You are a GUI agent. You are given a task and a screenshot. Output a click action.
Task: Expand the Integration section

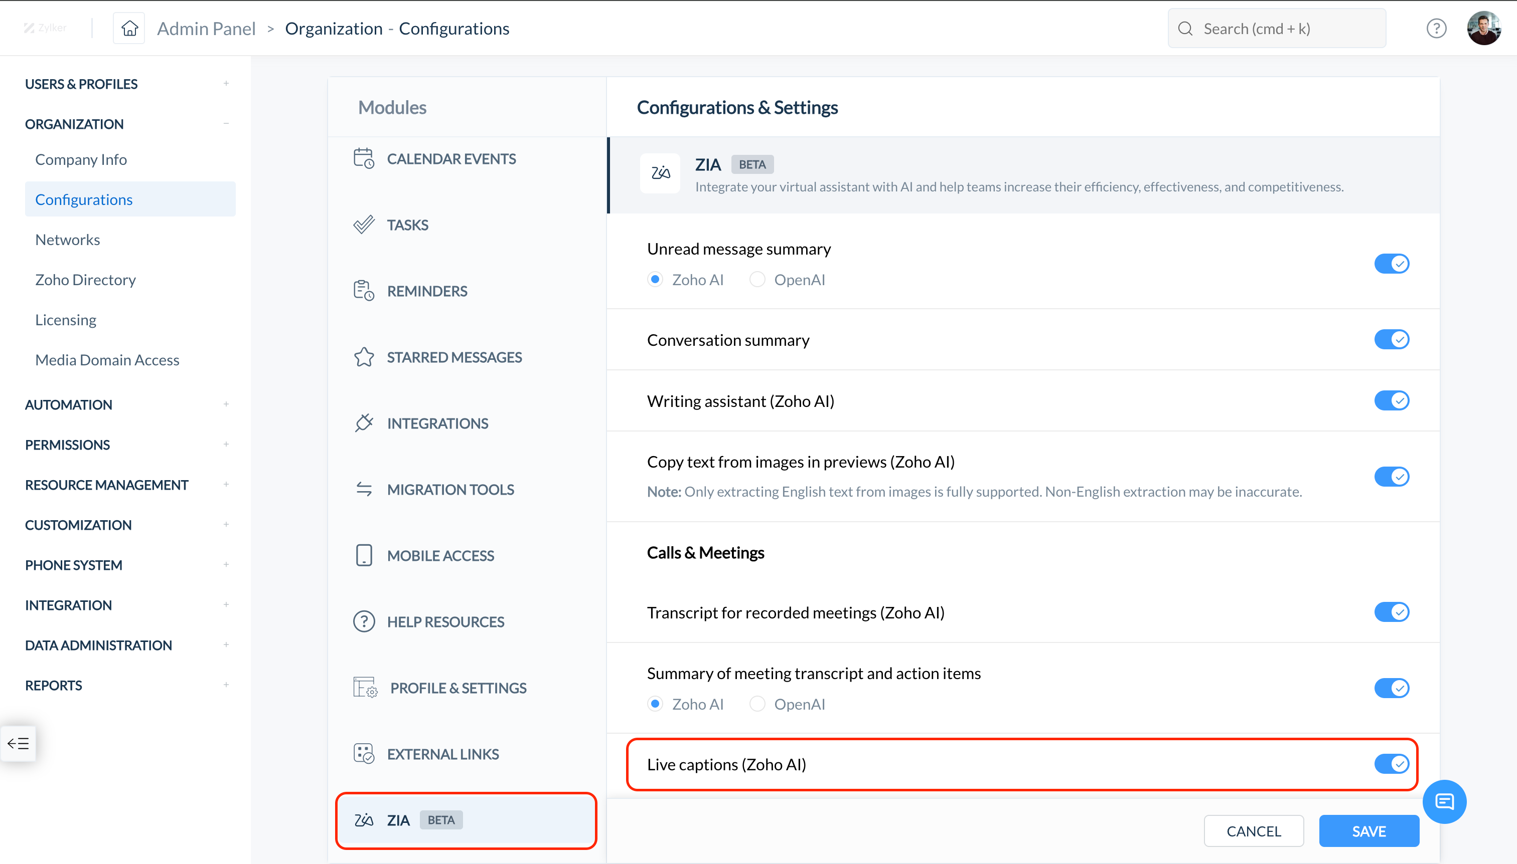coord(226,605)
